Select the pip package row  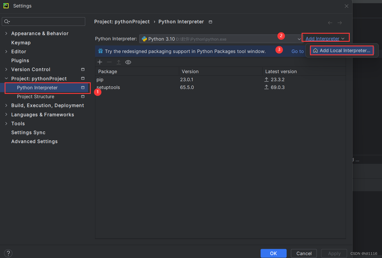pyautogui.click(x=220, y=79)
